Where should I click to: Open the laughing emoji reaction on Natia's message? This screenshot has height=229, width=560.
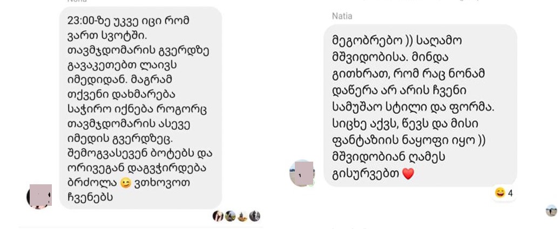(500, 193)
